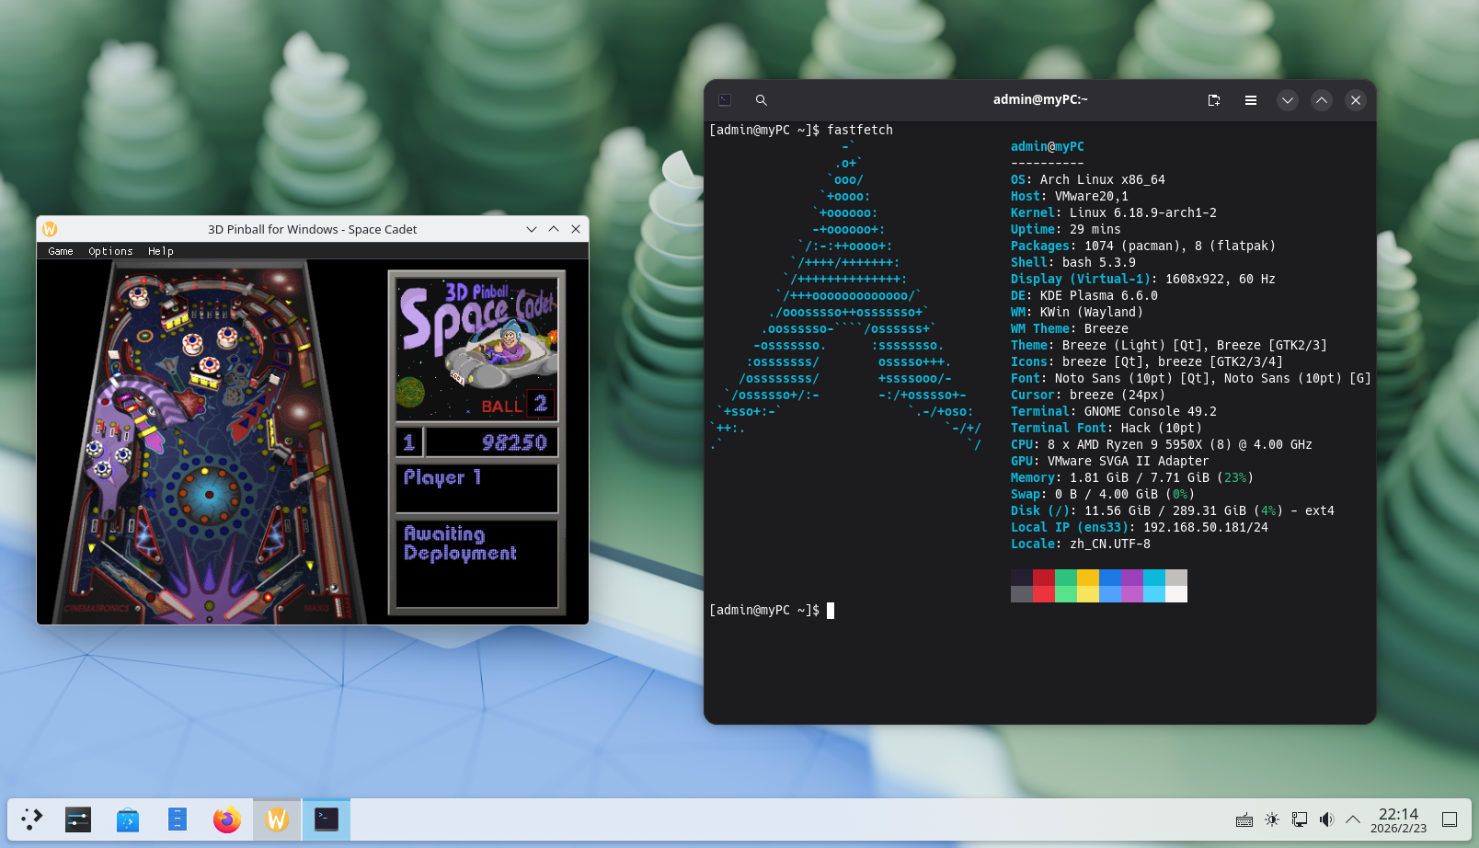This screenshot has width=1479, height=848.
Task: Open the volume control in system tray
Action: pos(1326,819)
